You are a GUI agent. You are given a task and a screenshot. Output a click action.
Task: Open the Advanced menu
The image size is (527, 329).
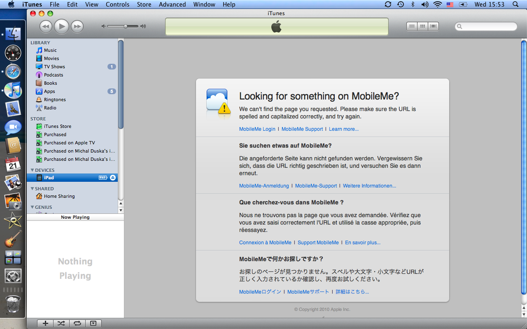pos(172,5)
